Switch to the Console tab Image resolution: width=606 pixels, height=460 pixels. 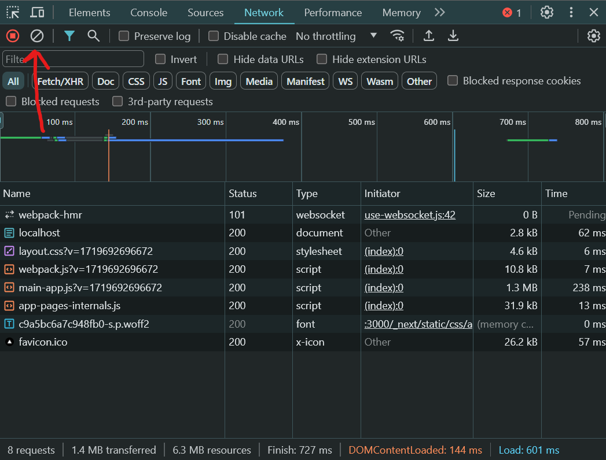pos(149,12)
